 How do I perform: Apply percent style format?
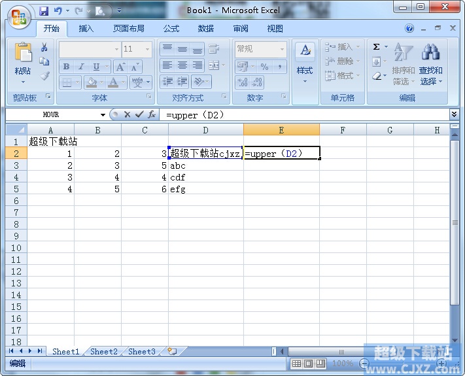(x=264, y=67)
